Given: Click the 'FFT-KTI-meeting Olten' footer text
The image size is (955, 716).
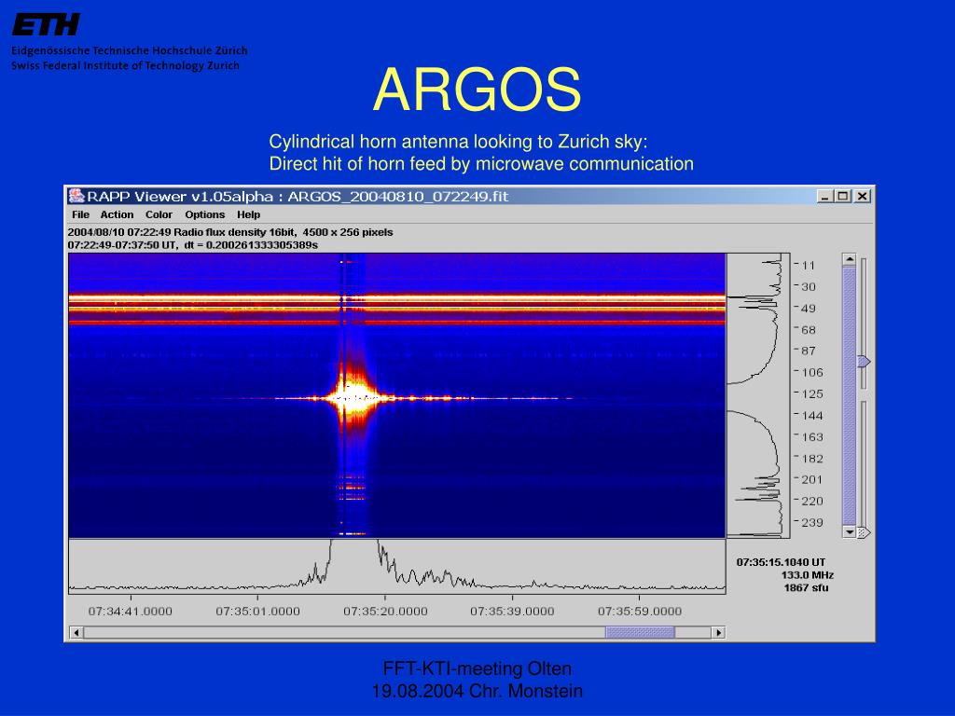Looking at the screenshot, I should point(477,668).
